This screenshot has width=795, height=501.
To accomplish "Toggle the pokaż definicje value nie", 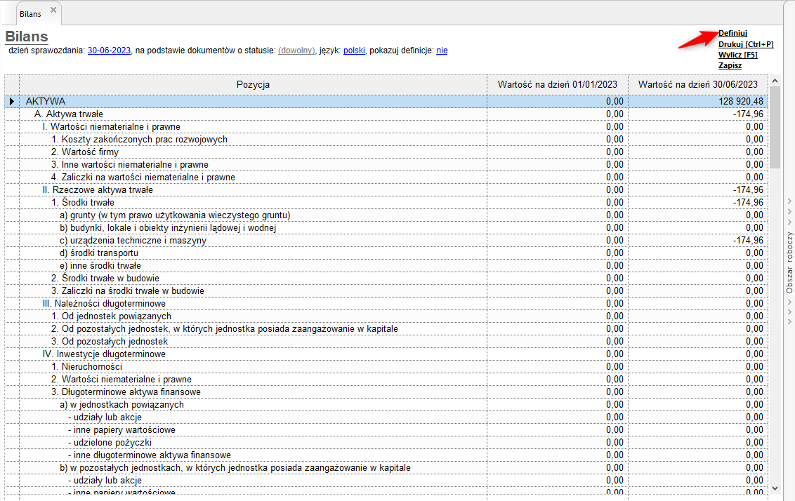I will point(442,51).
